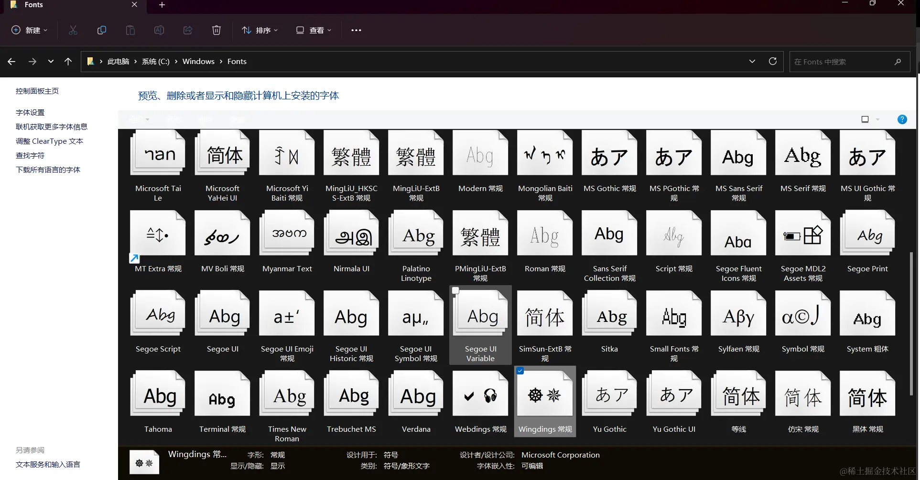Click the Copy icon in toolbar

pos(101,30)
